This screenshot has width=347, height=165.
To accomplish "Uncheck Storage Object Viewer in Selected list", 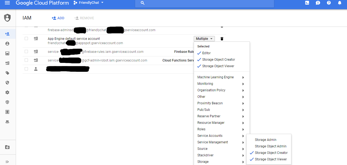I will 222,66.
